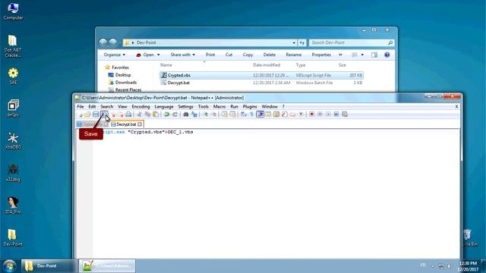Open the change view dropdown arrow

[x=362, y=55]
